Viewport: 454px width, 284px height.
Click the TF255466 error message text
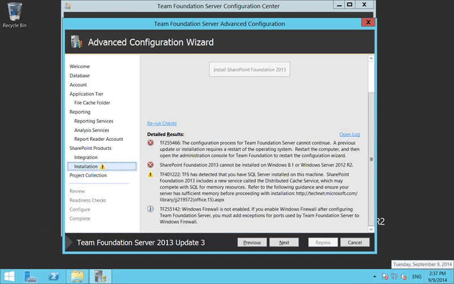tap(259, 149)
